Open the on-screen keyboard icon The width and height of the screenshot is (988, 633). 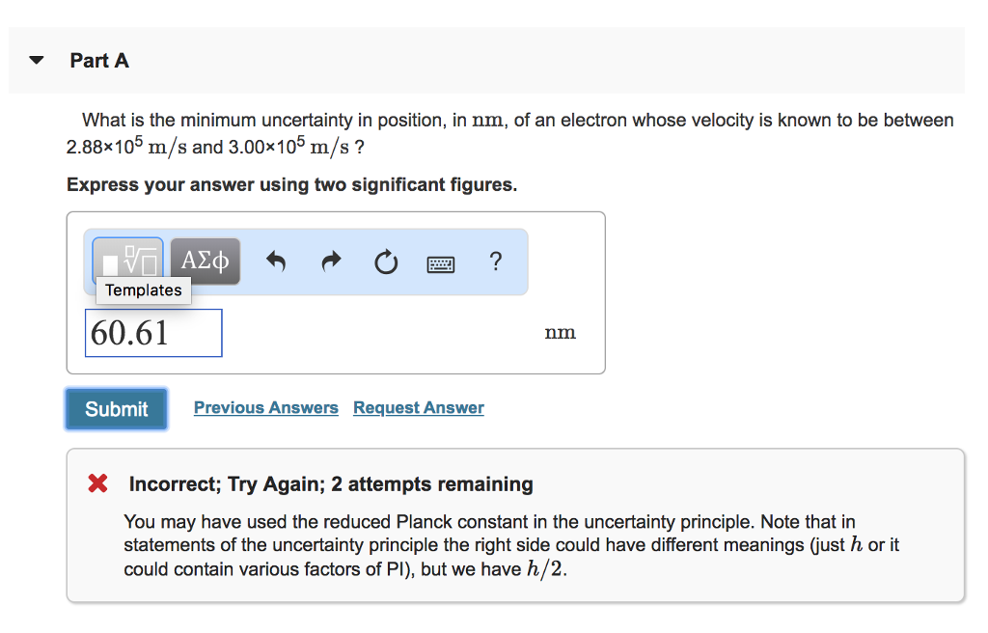(x=440, y=261)
